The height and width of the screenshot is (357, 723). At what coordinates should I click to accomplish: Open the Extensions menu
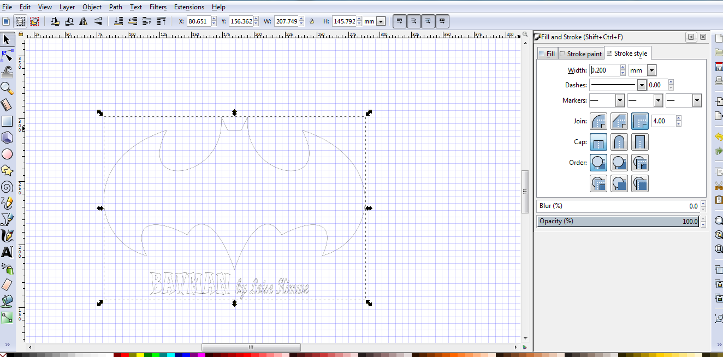189,7
